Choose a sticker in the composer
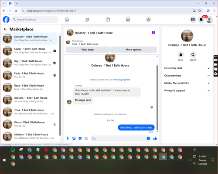The height and width of the screenshot is (174, 218). pyautogui.click(x=80, y=139)
